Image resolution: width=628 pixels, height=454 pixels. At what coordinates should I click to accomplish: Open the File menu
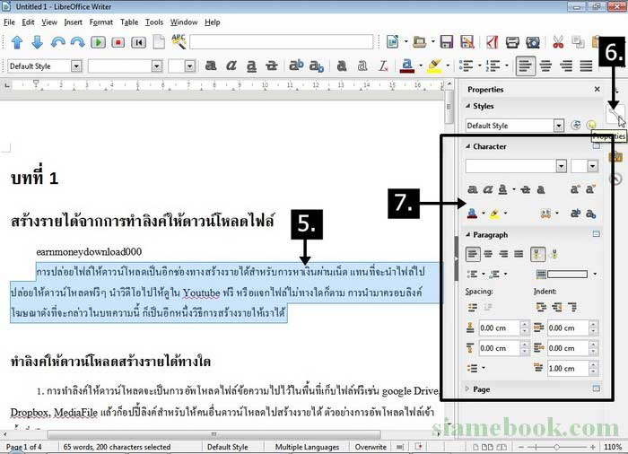click(x=9, y=22)
